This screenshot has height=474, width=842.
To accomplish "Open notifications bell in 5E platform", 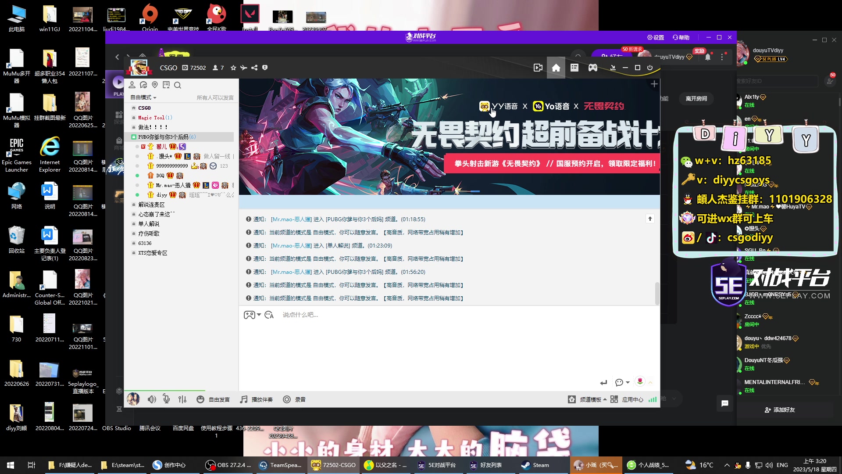I will click(708, 57).
